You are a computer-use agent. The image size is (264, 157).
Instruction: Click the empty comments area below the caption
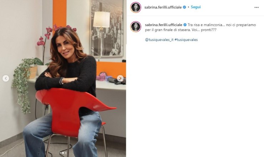pyautogui.click(x=195, y=99)
